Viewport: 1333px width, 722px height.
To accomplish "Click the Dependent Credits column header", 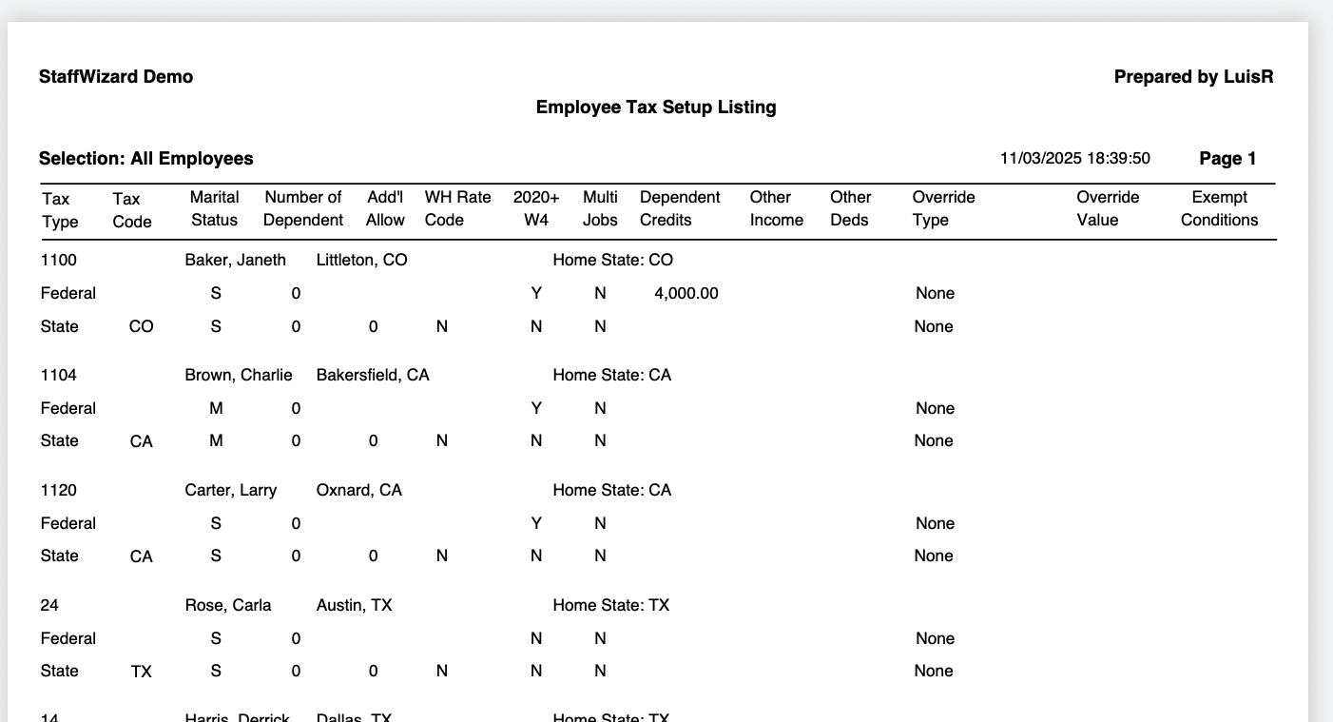I will point(680,208).
